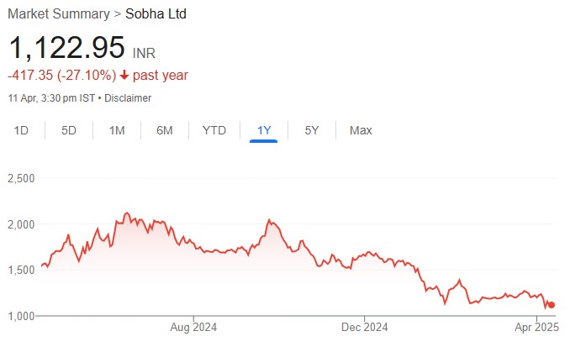The image size is (570, 347).
Task: Select the 5D time range tab
Action: pos(69,130)
